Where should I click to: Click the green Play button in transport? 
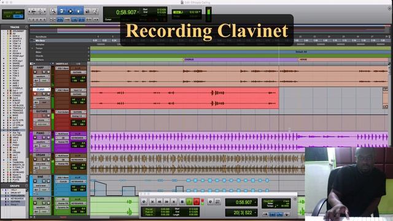coord(190,201)
